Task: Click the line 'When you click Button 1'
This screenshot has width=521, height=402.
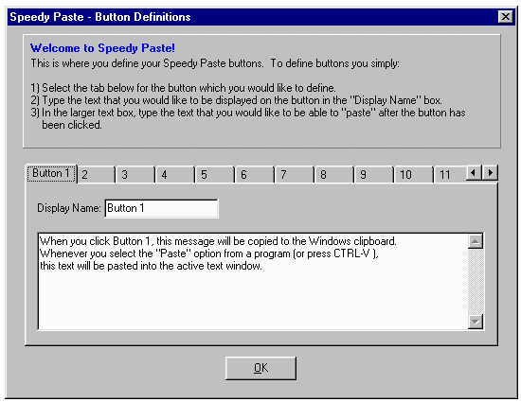Action: click(218, 241)
